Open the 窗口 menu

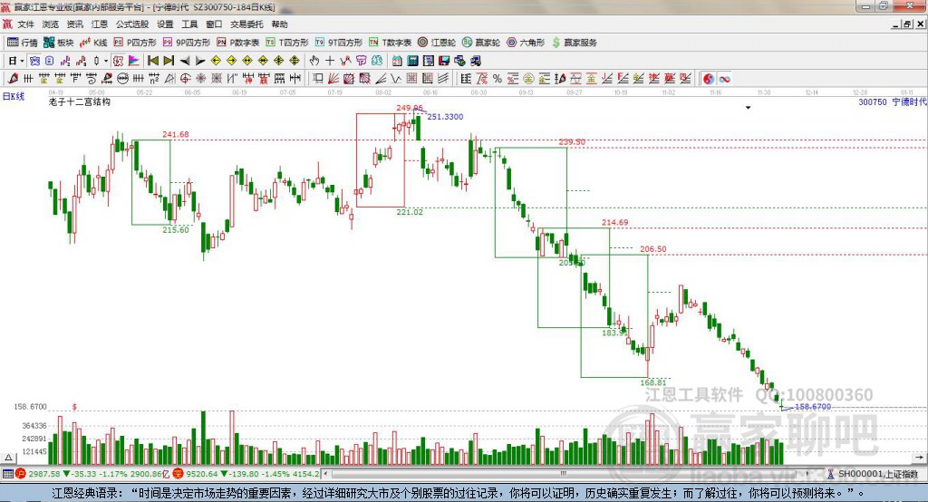(x=214, y=24)
